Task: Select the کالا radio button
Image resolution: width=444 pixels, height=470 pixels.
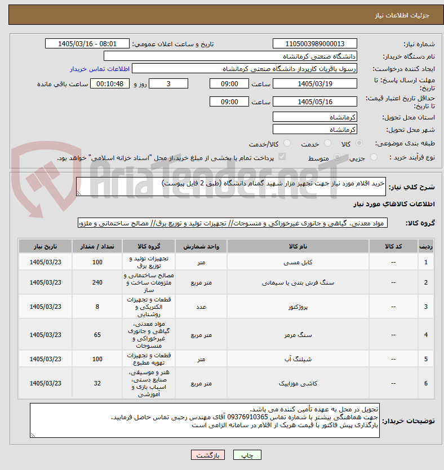Action: pyautogui.click(x=359, y=143)
